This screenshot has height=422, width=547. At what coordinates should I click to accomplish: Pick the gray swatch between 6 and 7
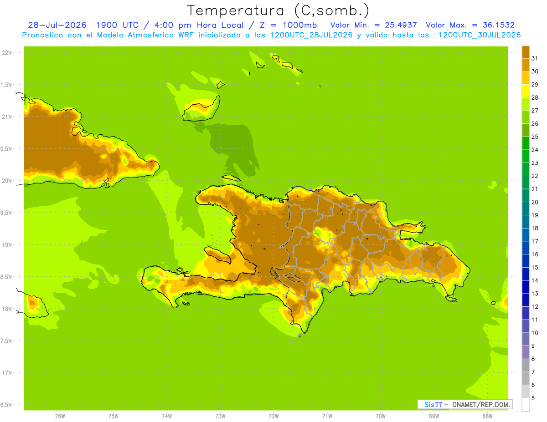(x=526, y=378)
